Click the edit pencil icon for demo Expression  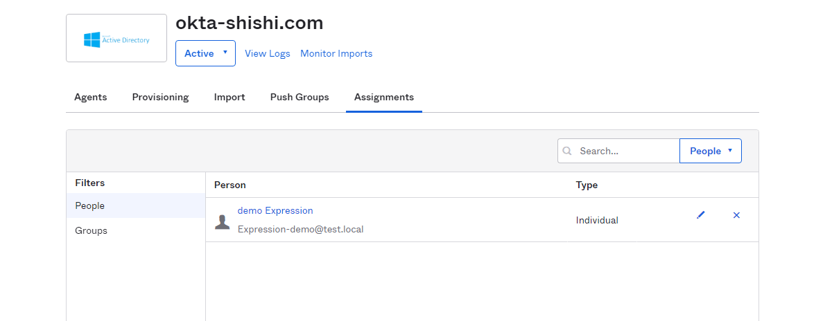(700, 215)
